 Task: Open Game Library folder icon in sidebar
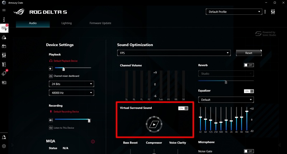coord(4,46)
